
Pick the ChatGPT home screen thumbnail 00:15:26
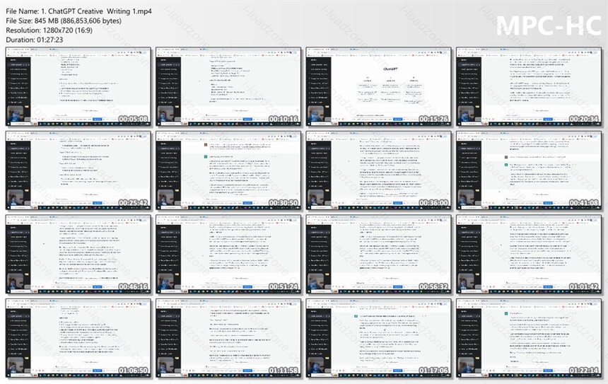pos(378,87)
